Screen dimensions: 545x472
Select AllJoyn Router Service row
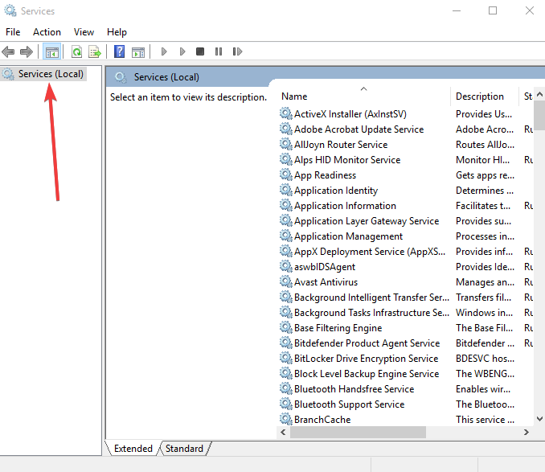point(341,145)
